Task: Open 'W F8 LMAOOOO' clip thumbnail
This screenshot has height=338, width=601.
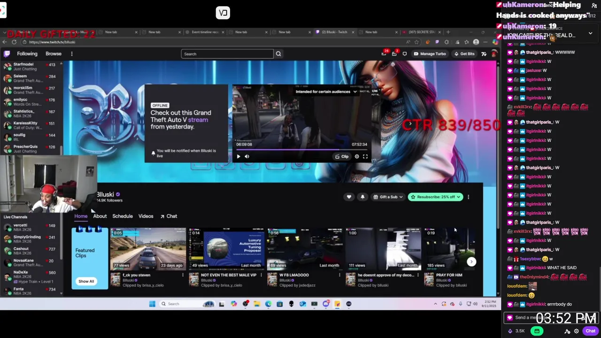Action: [305, 249]
